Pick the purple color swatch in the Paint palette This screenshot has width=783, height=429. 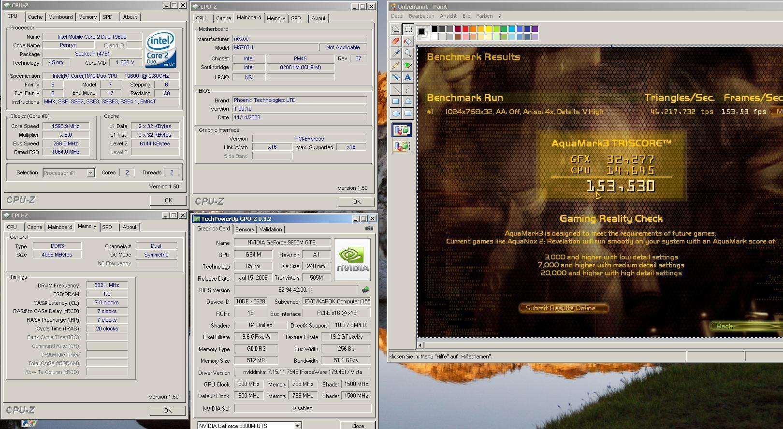535,29
